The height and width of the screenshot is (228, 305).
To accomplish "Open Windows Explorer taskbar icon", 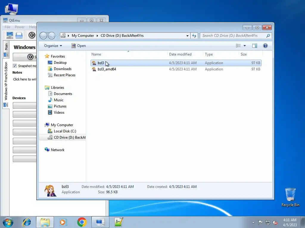I will click(x=45, y=222).
